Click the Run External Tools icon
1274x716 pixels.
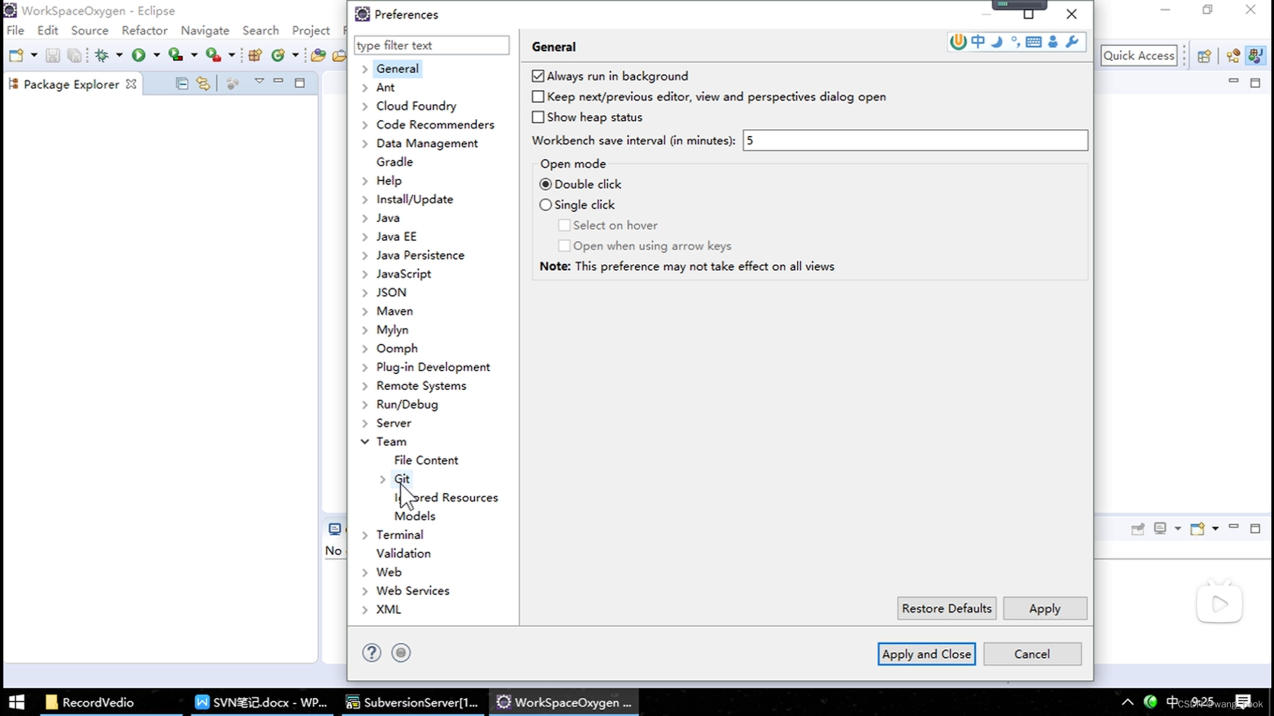coord(213,56)
